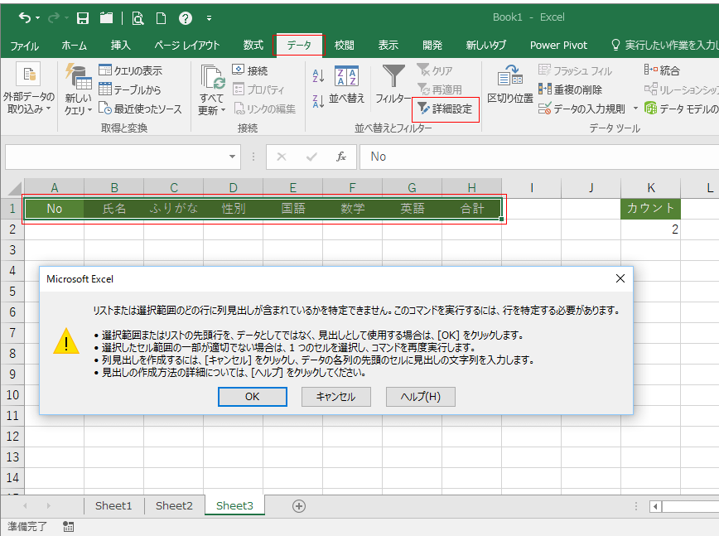Click the Undo arrow in quick access toolbar
The image size is (719, 536).
[25, 17]
